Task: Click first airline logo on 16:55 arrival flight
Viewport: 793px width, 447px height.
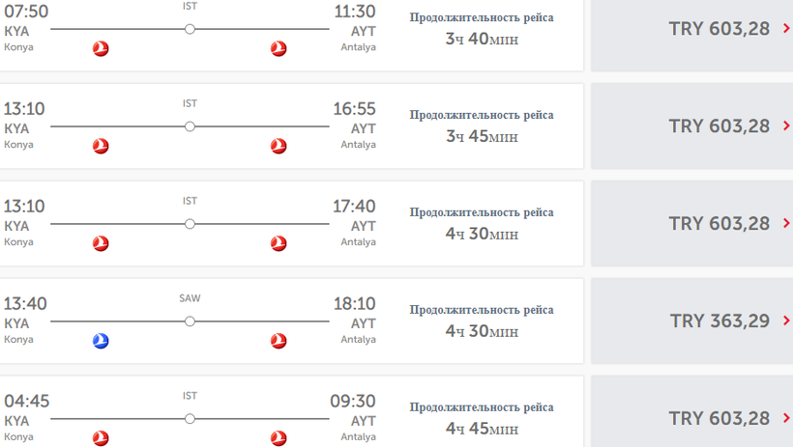Action: coord(101,147)
